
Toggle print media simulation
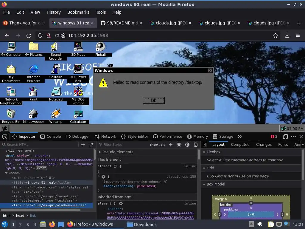[196, 145]
